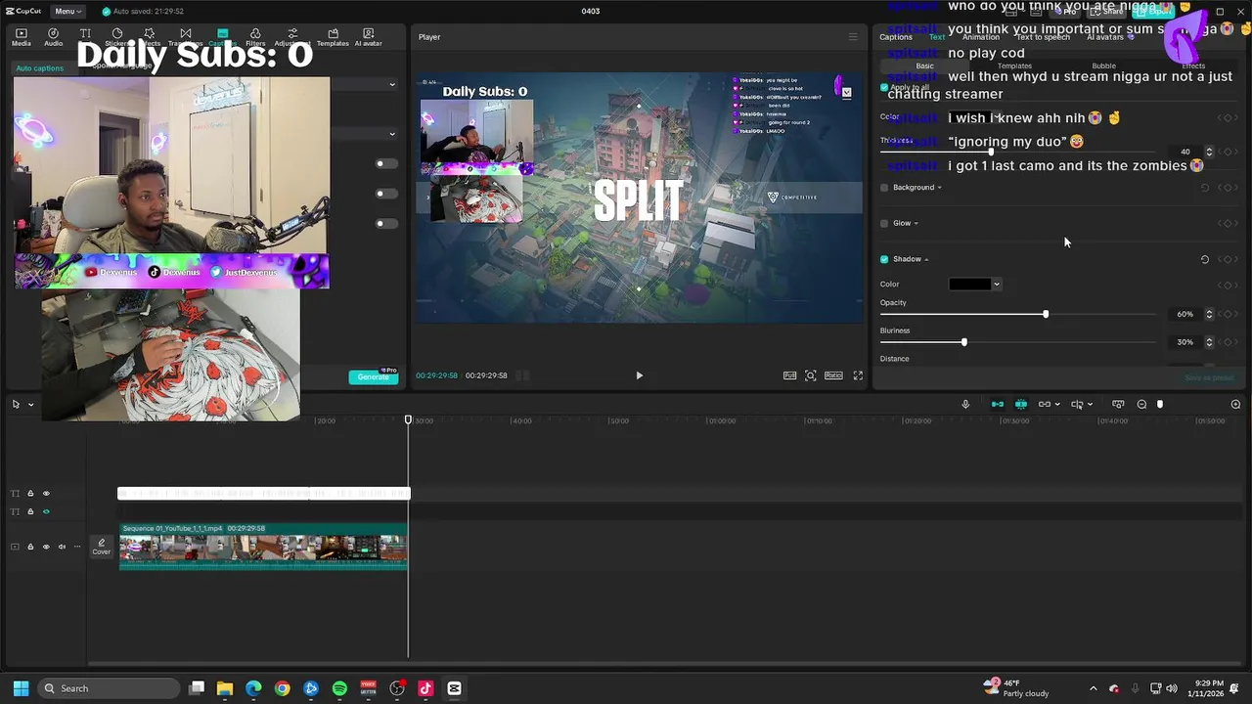Image resolution: width=1252 pixels, height=704 pixels.
Task: Toggle auto snapping icon in timeline
Action: pyautogui.click(x=1021, y=404)
